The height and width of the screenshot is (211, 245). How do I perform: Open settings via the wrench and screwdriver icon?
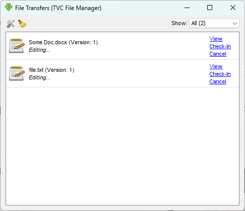pyautogui.click(x=11, y=24)
